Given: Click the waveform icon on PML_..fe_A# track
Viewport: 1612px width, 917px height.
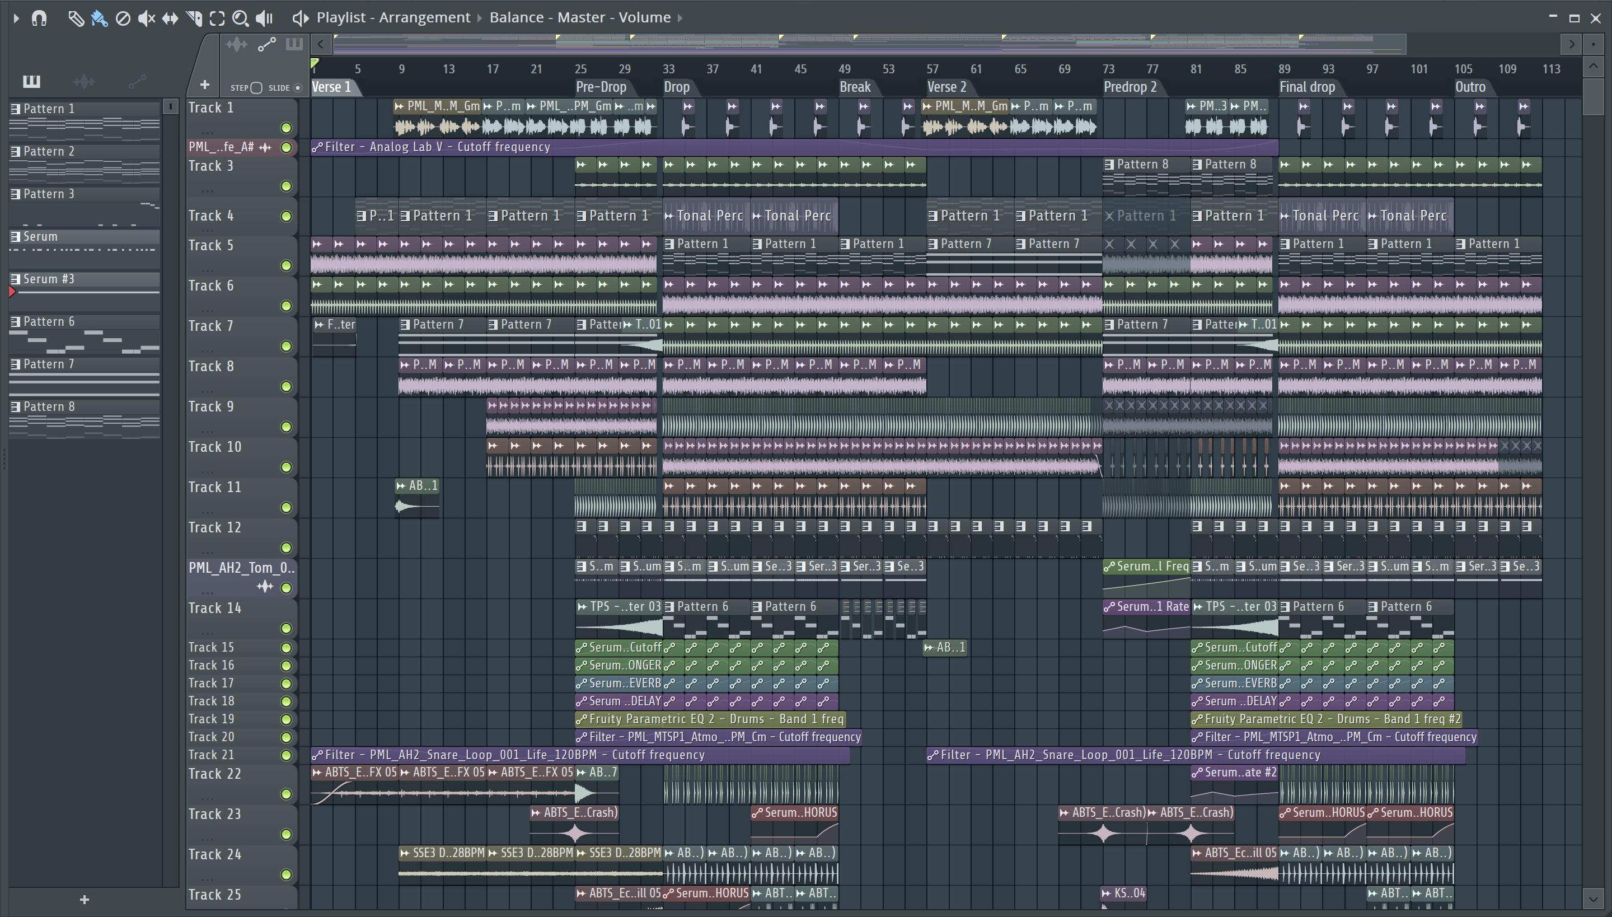Looking at the screenshot, I should coord(265,147).
